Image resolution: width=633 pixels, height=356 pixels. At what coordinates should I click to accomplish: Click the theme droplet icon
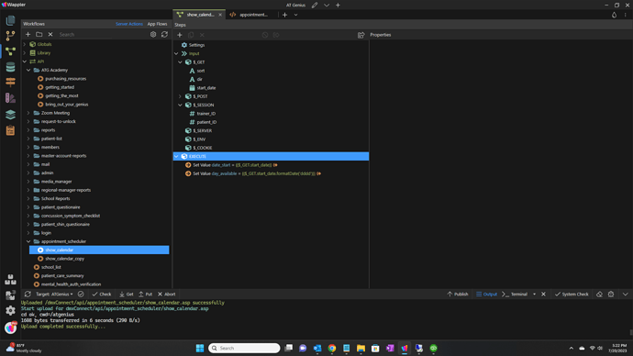tap(614, 15)
